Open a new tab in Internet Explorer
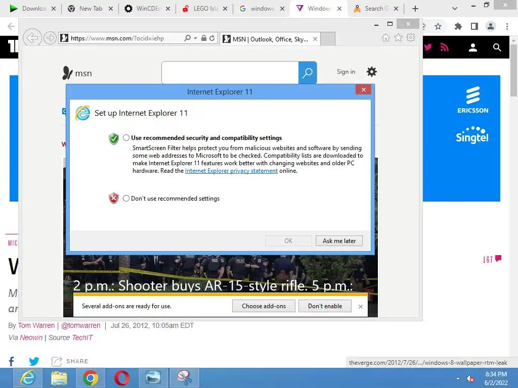 coord(328,39)
